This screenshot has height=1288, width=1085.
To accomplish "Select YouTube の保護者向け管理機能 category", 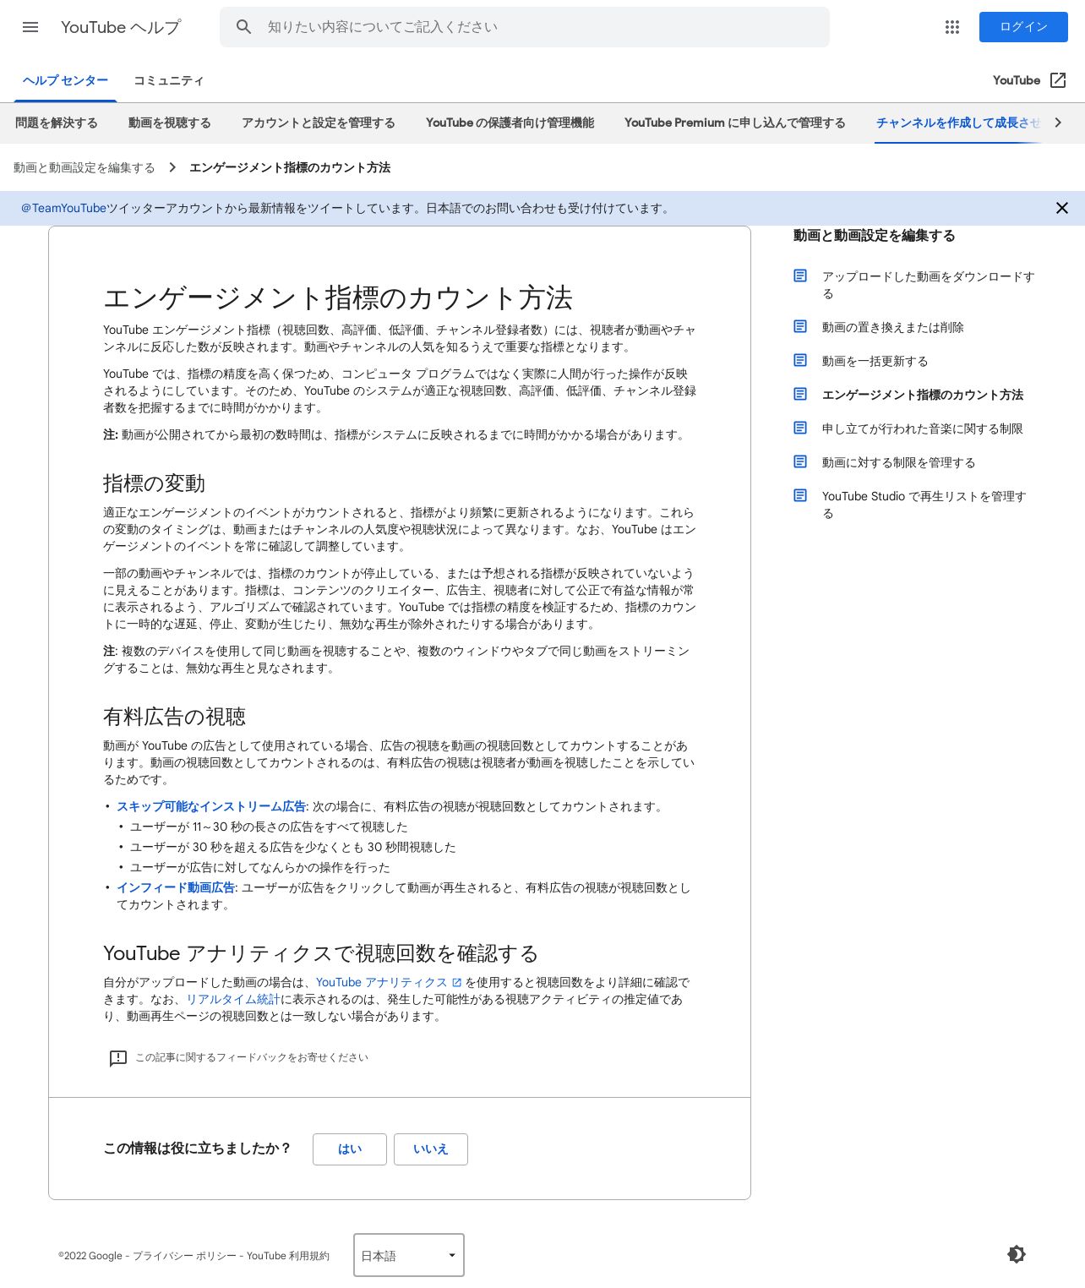I will [x=510, y=123].
